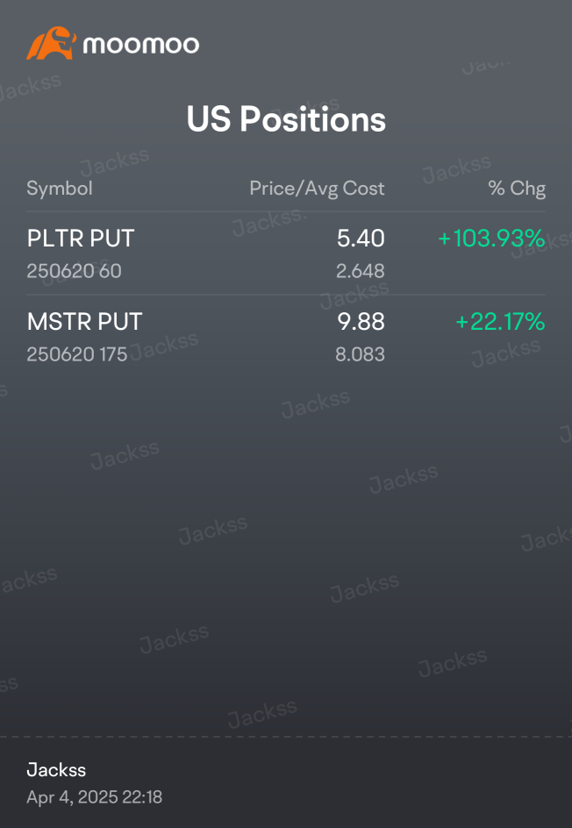Click the moomoo brand wordmark

141,45
